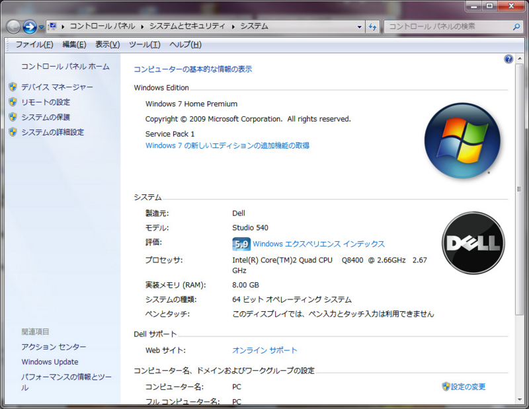Screen dimensions: 529x409
Task: Open the ツール(T) menu
Action: 145,44
